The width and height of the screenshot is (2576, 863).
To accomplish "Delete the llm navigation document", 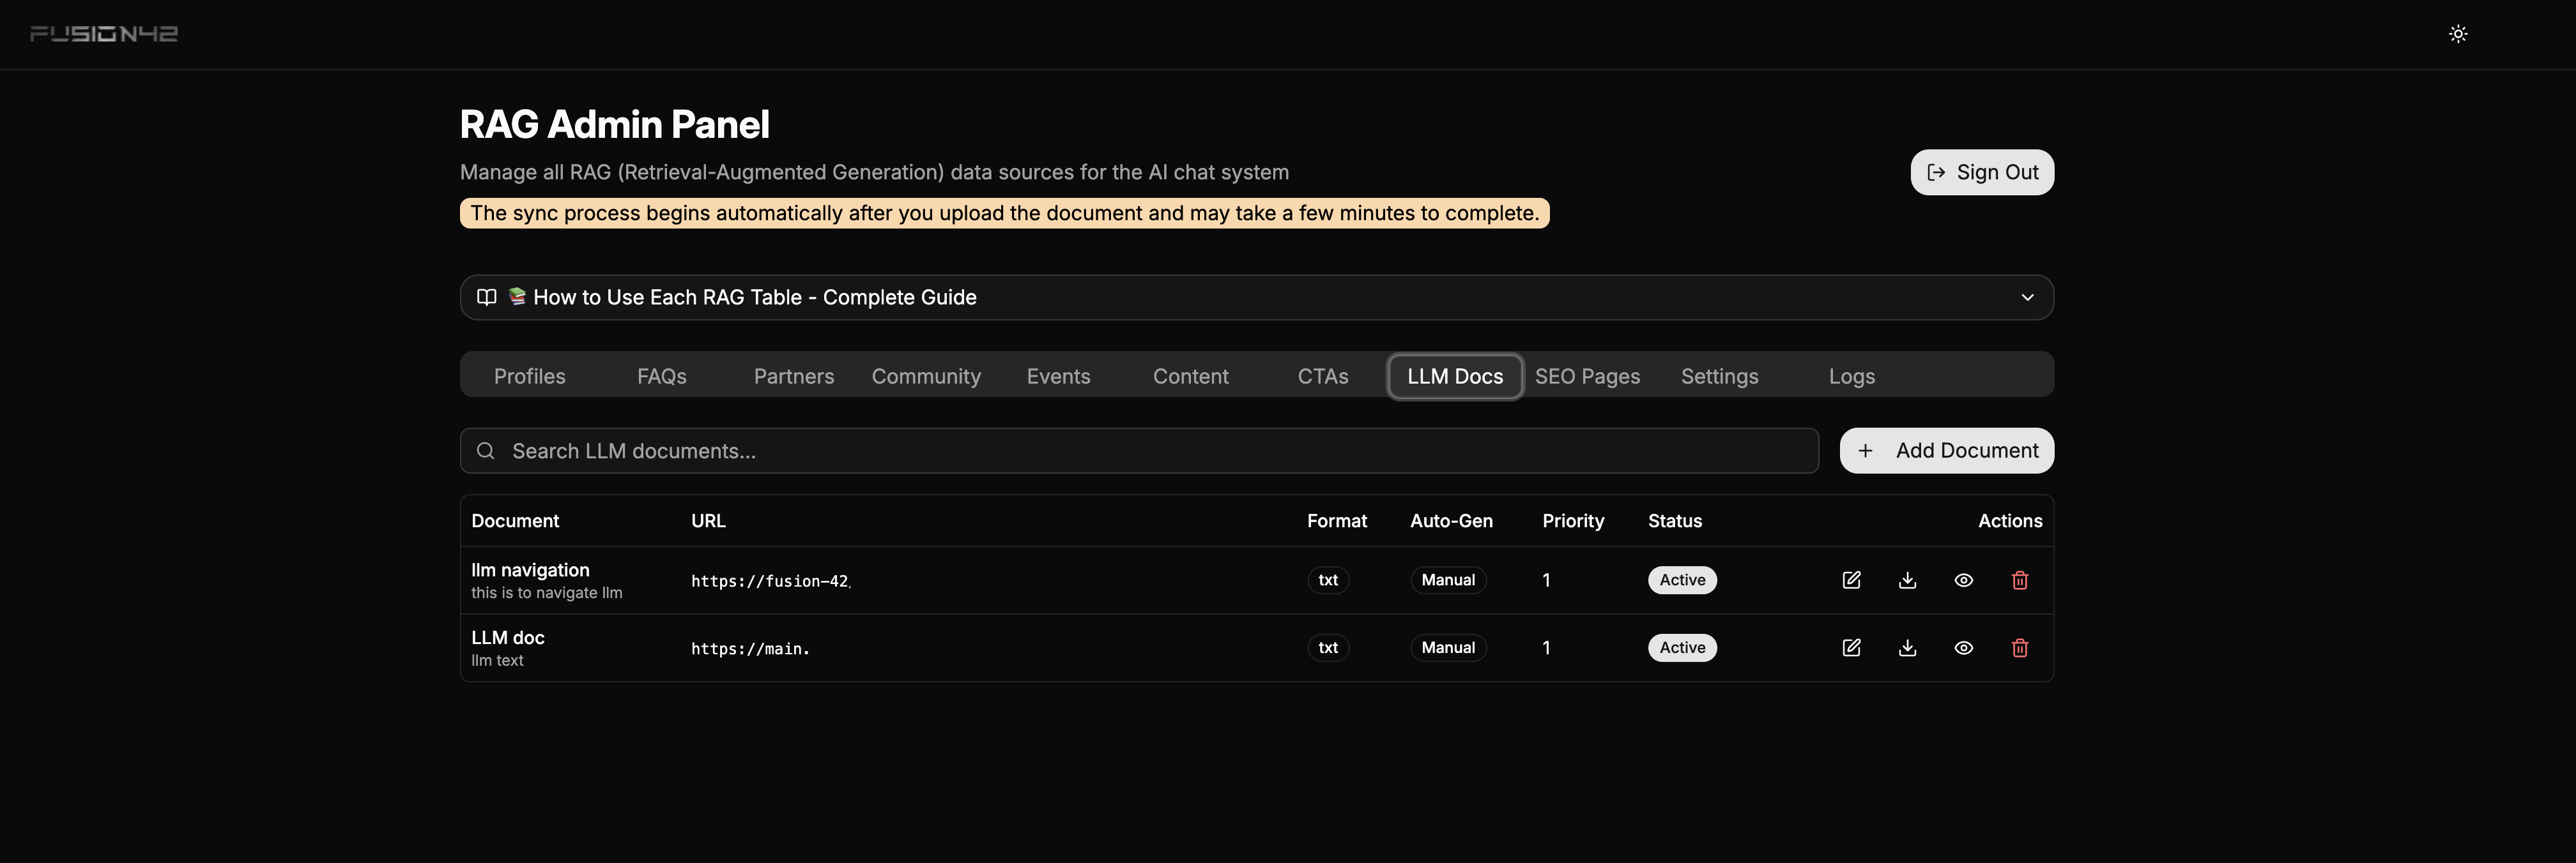I will click(x=2019, y=580).
